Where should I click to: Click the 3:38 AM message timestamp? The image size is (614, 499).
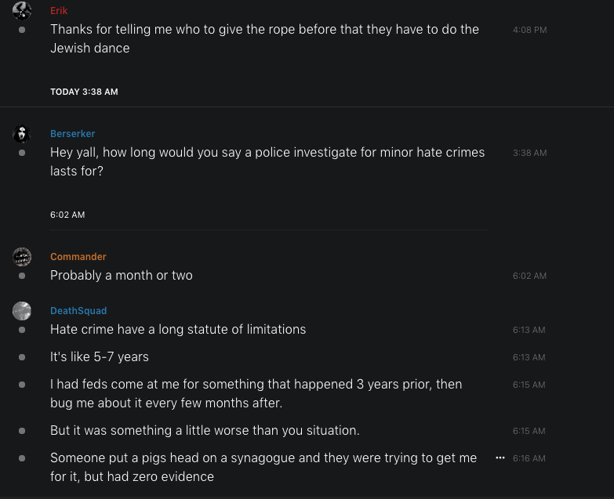(529, 153)
